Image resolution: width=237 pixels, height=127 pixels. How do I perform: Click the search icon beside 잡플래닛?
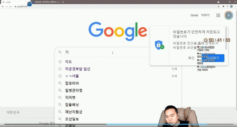[x=60, y=105]
